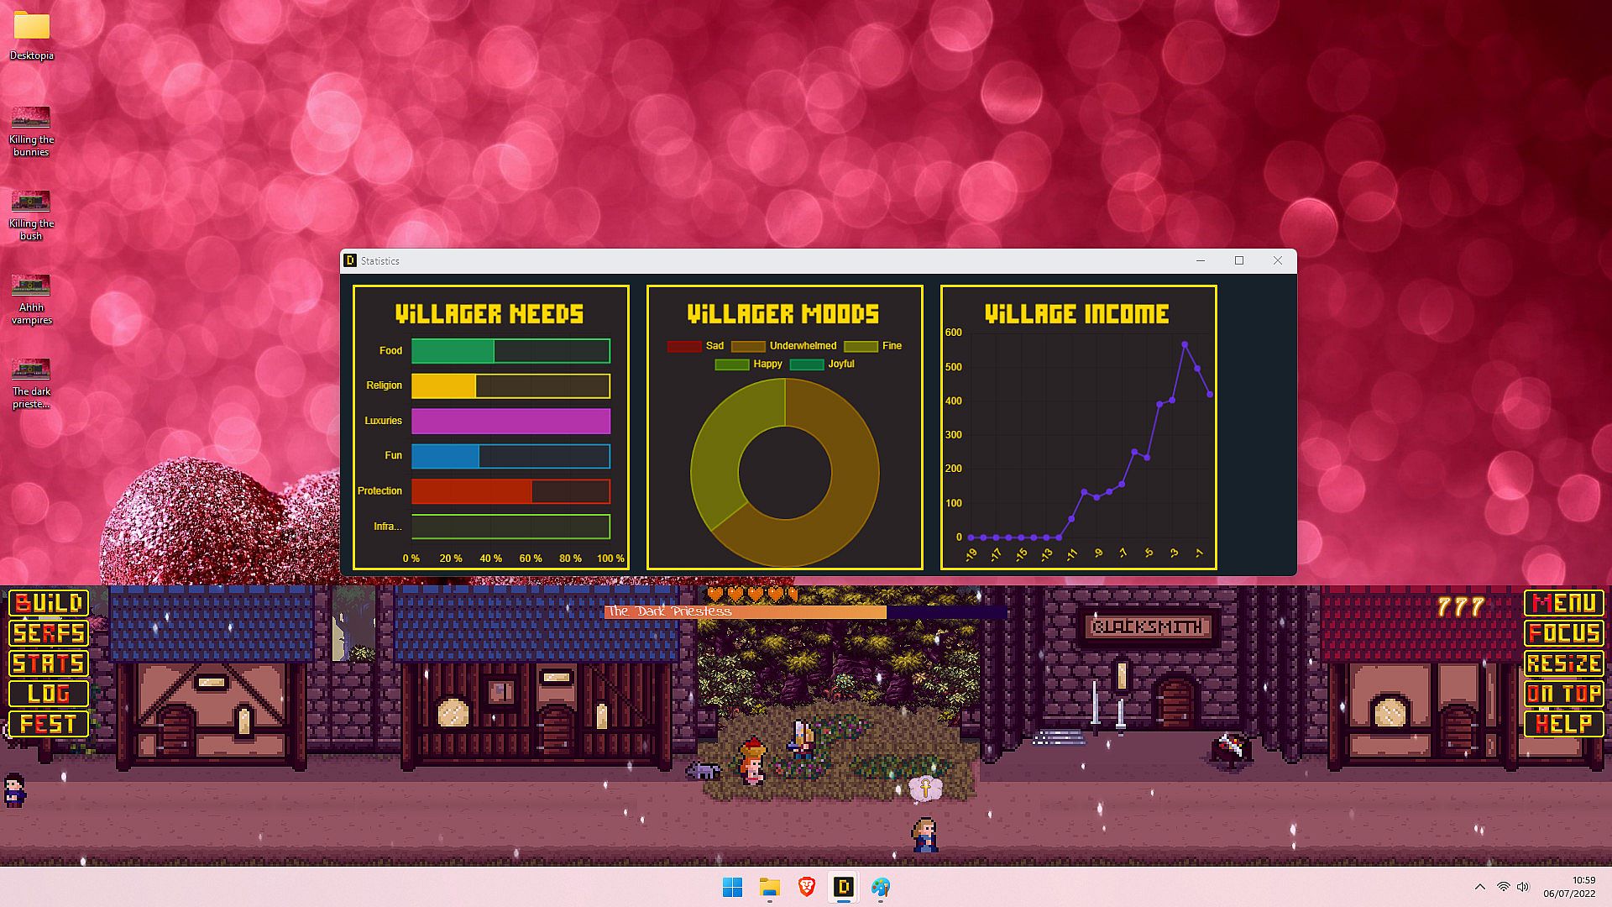
Task: Open the game MENU button
Action: (x=1563, y=603)
